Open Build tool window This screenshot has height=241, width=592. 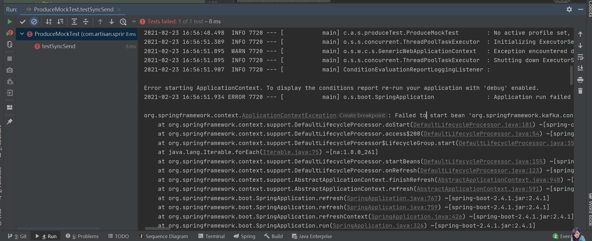click(274, 236)
